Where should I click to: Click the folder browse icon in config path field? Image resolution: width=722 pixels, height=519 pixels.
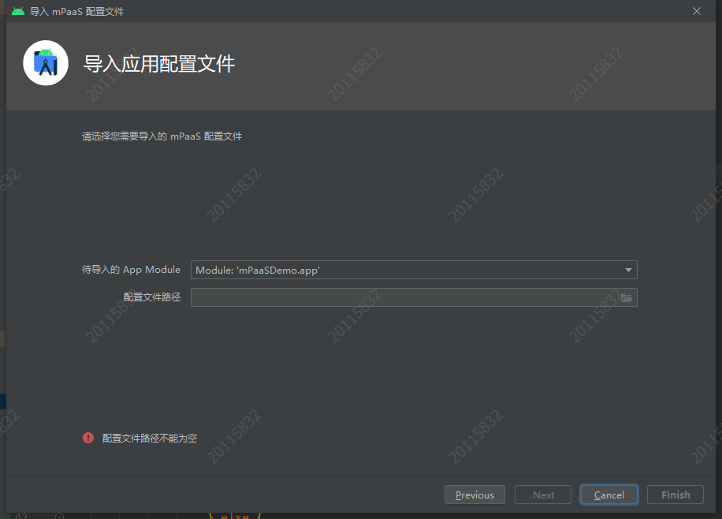[x=626, y=298]
